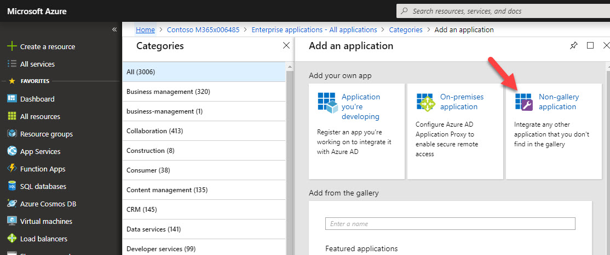The height and width of the screenshot is (255, 610).
Task: Select Content management (135) category
Action: coord(204,190)
